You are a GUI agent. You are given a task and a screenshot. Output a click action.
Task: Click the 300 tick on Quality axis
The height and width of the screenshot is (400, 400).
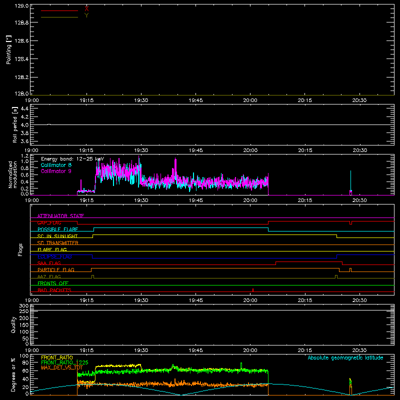click(24, 306)
